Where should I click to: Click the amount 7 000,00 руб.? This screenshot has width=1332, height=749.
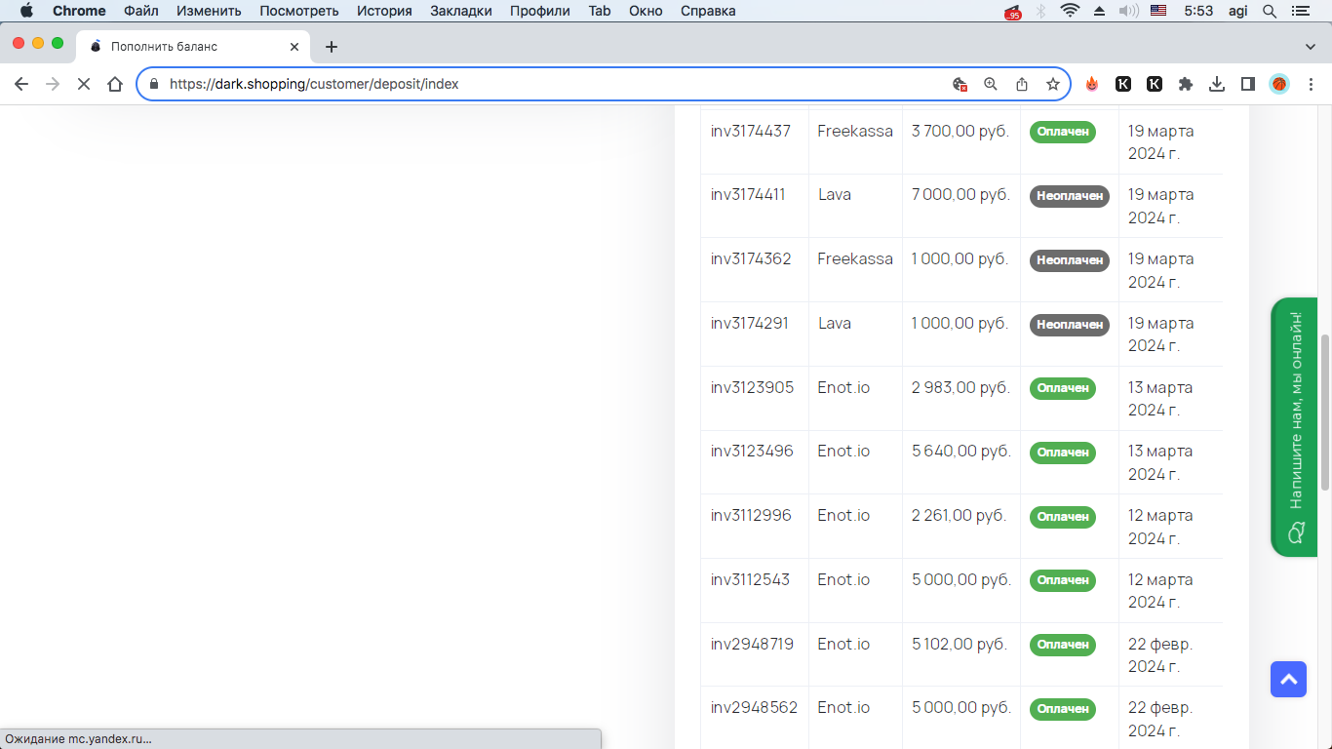tap(960, 195)
